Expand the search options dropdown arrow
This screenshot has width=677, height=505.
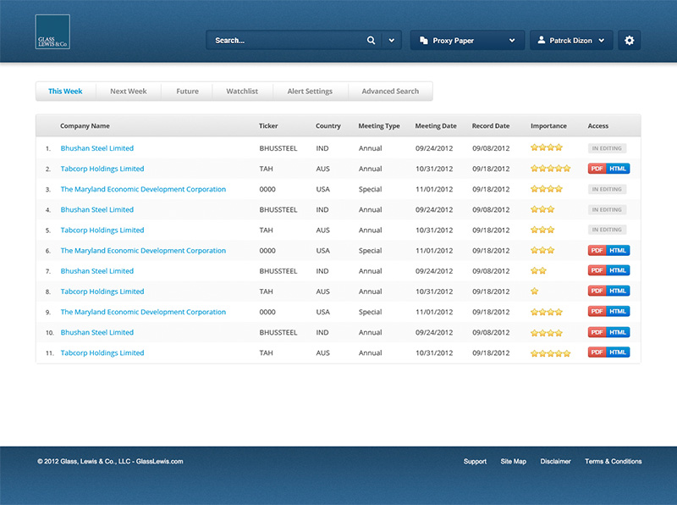[x=391, y=41]
